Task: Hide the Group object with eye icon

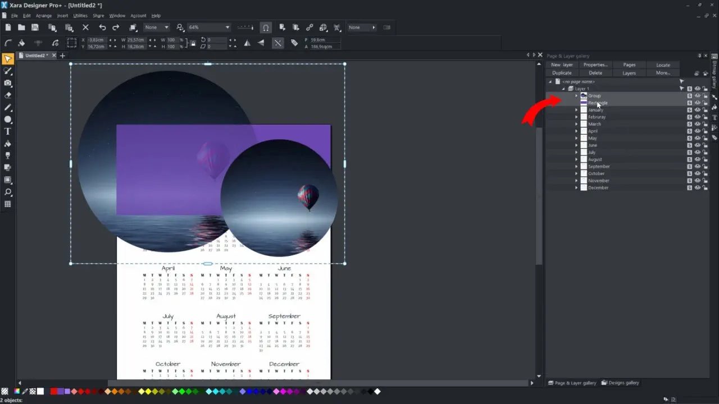Action: [x=698, y=96]
